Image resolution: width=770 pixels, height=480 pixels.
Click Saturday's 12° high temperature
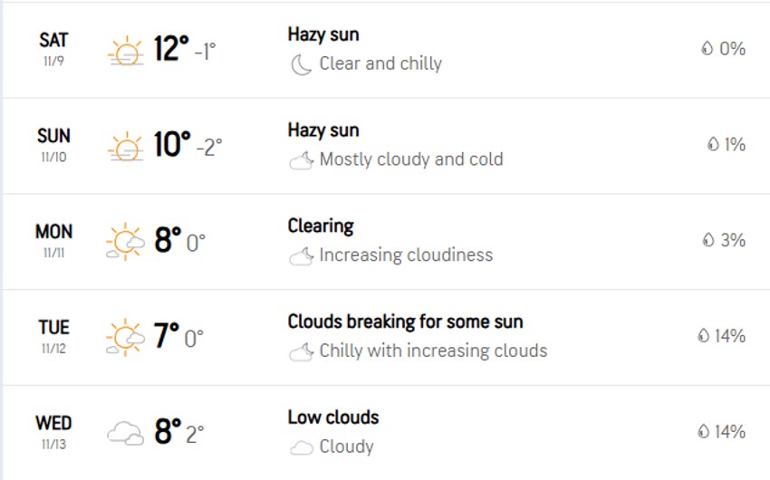171,49
